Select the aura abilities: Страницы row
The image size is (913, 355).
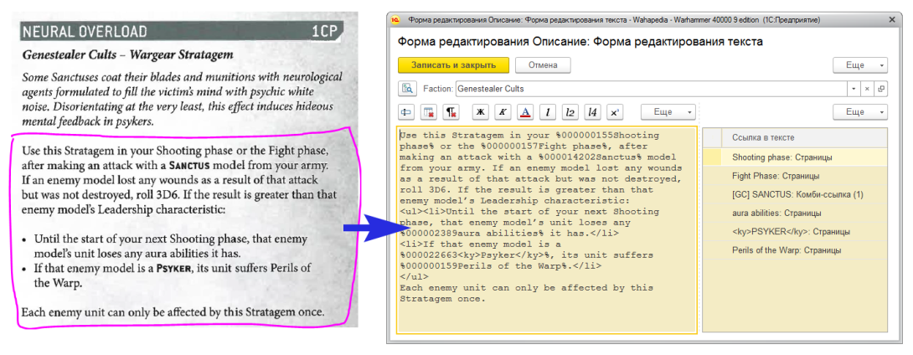[x=795, y=213]
